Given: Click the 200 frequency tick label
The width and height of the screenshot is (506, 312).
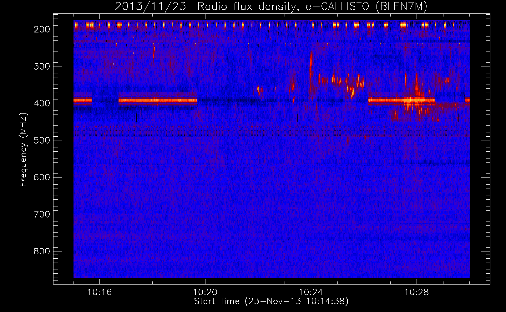Looking at the screenshot, I should 42,29.
